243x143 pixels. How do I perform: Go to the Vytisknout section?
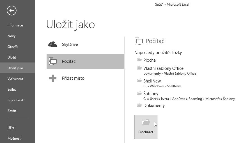click(15, 79)
